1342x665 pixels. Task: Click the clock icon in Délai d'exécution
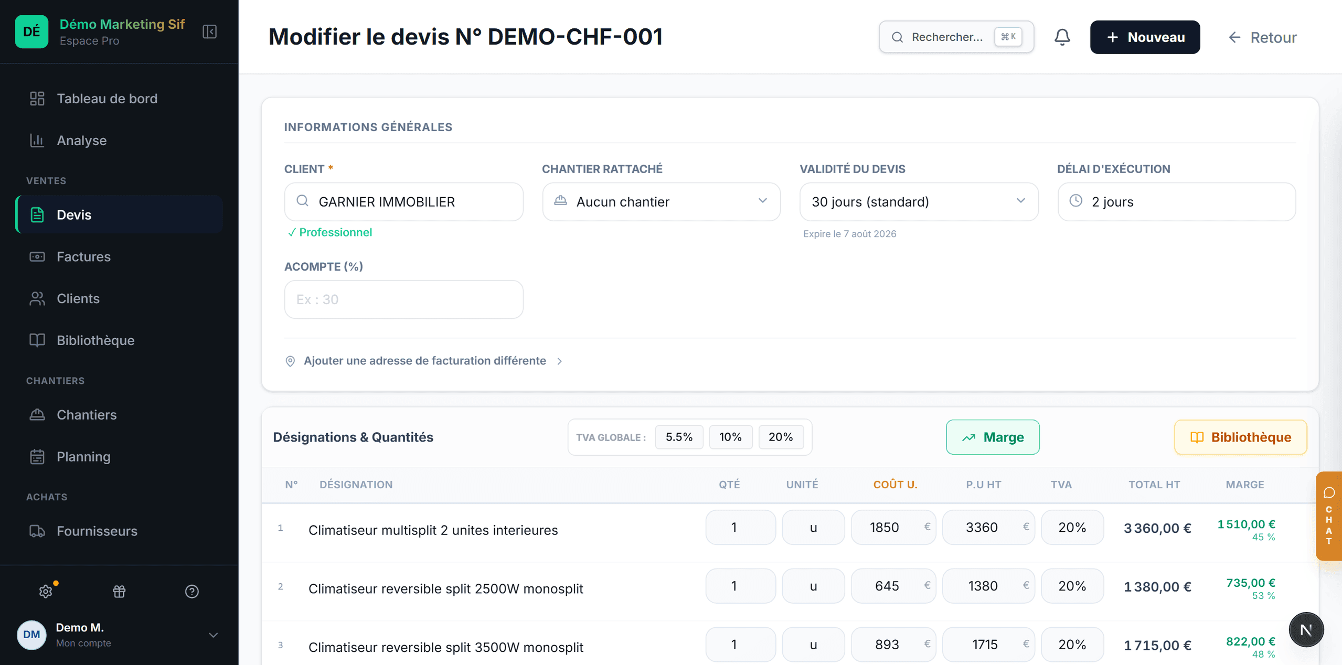point(1075,201)
